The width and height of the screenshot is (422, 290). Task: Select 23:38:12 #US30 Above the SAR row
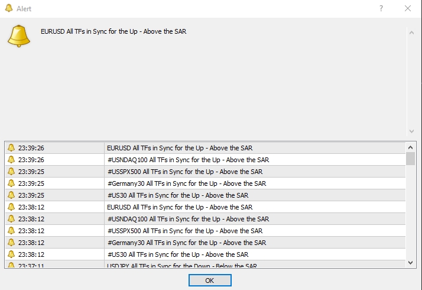click(x=177, y=254)
